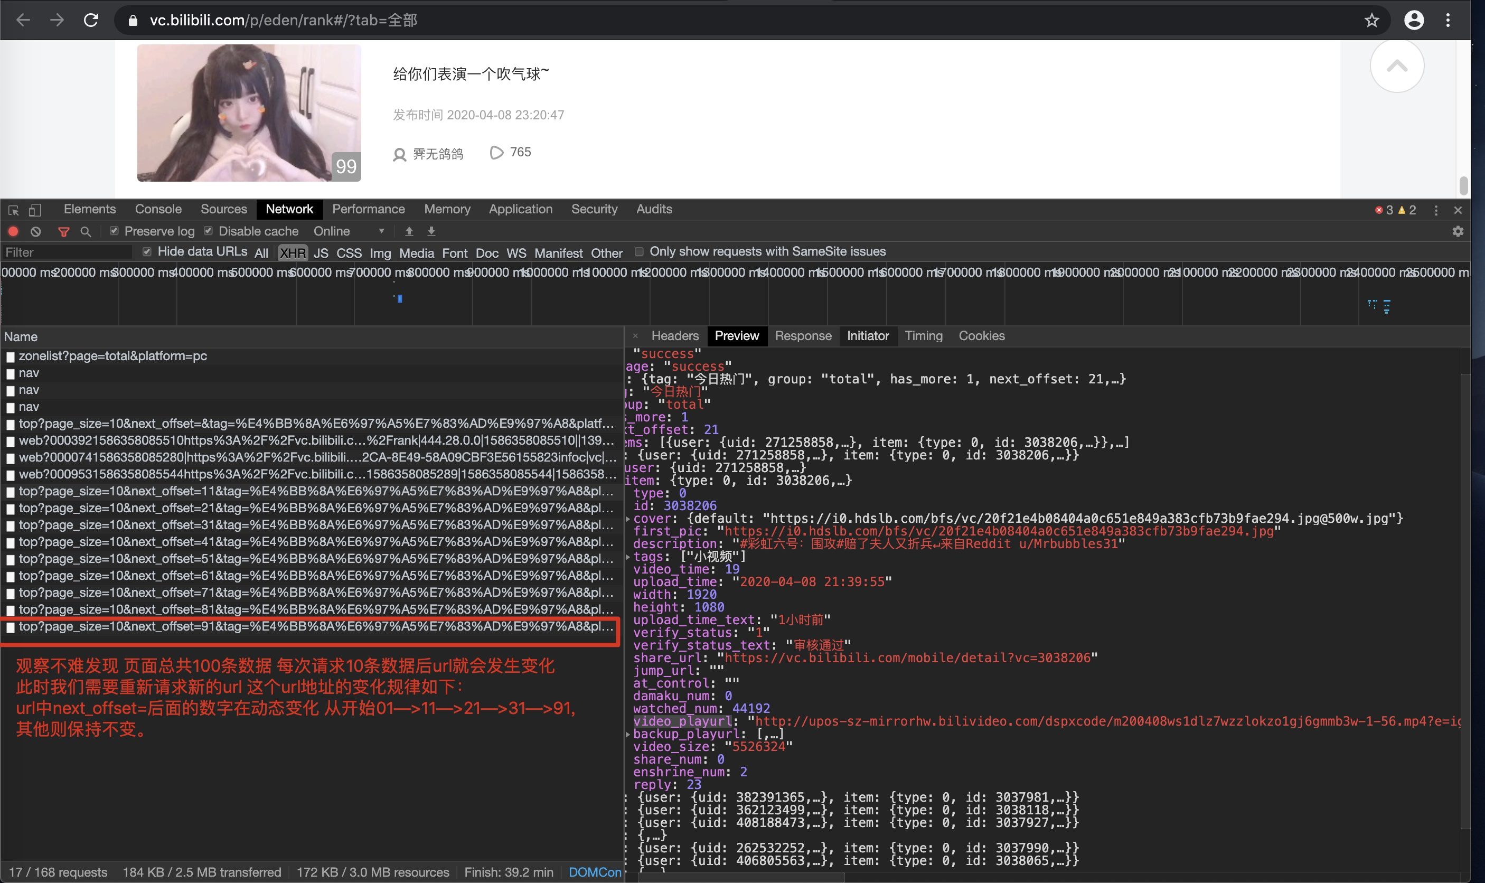The image size is (1485, 883).
Task: Click the page vertical scrollbar handle
Action: [1463, 186]
